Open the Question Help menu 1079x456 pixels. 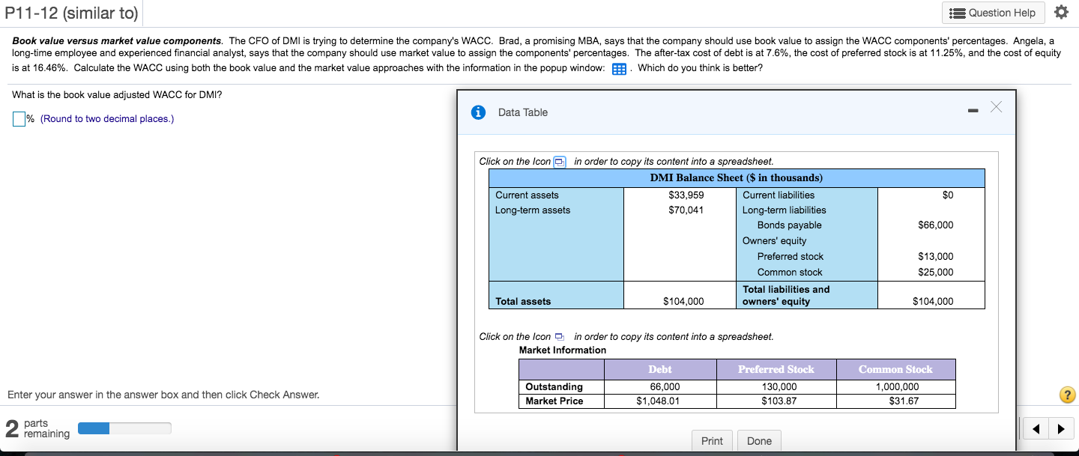click(x=993, y=13)
